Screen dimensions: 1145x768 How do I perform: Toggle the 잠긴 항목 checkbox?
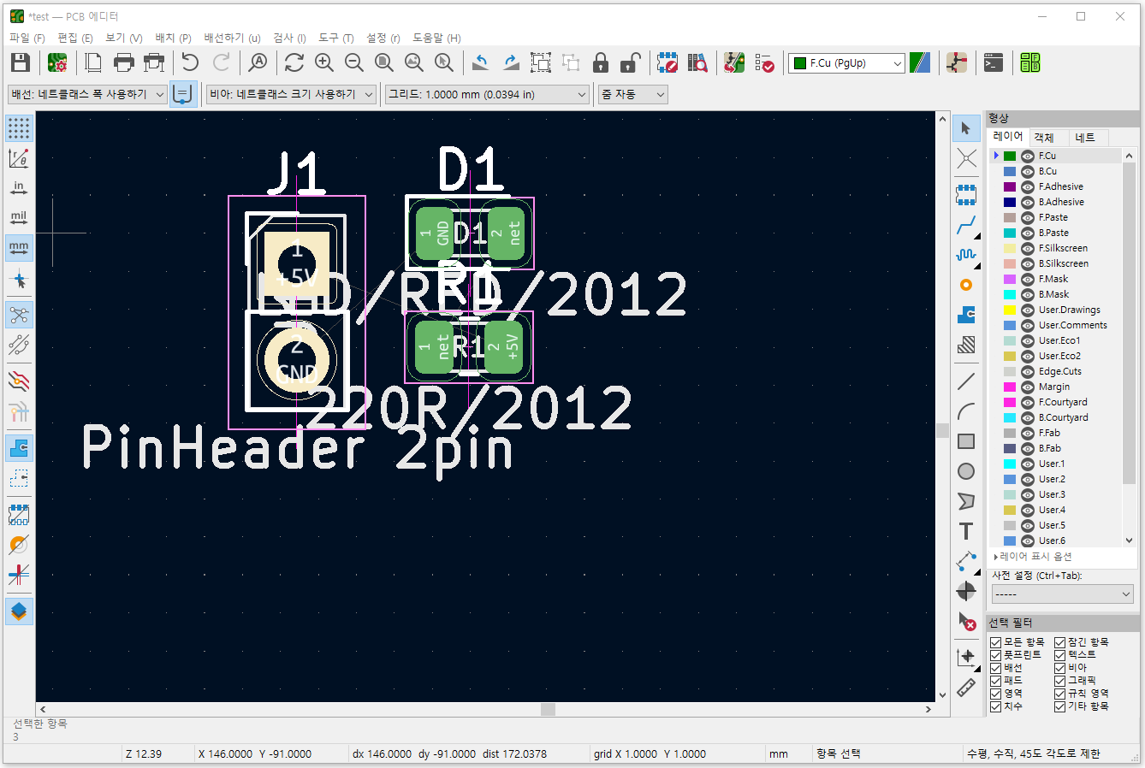point(1060,642)
